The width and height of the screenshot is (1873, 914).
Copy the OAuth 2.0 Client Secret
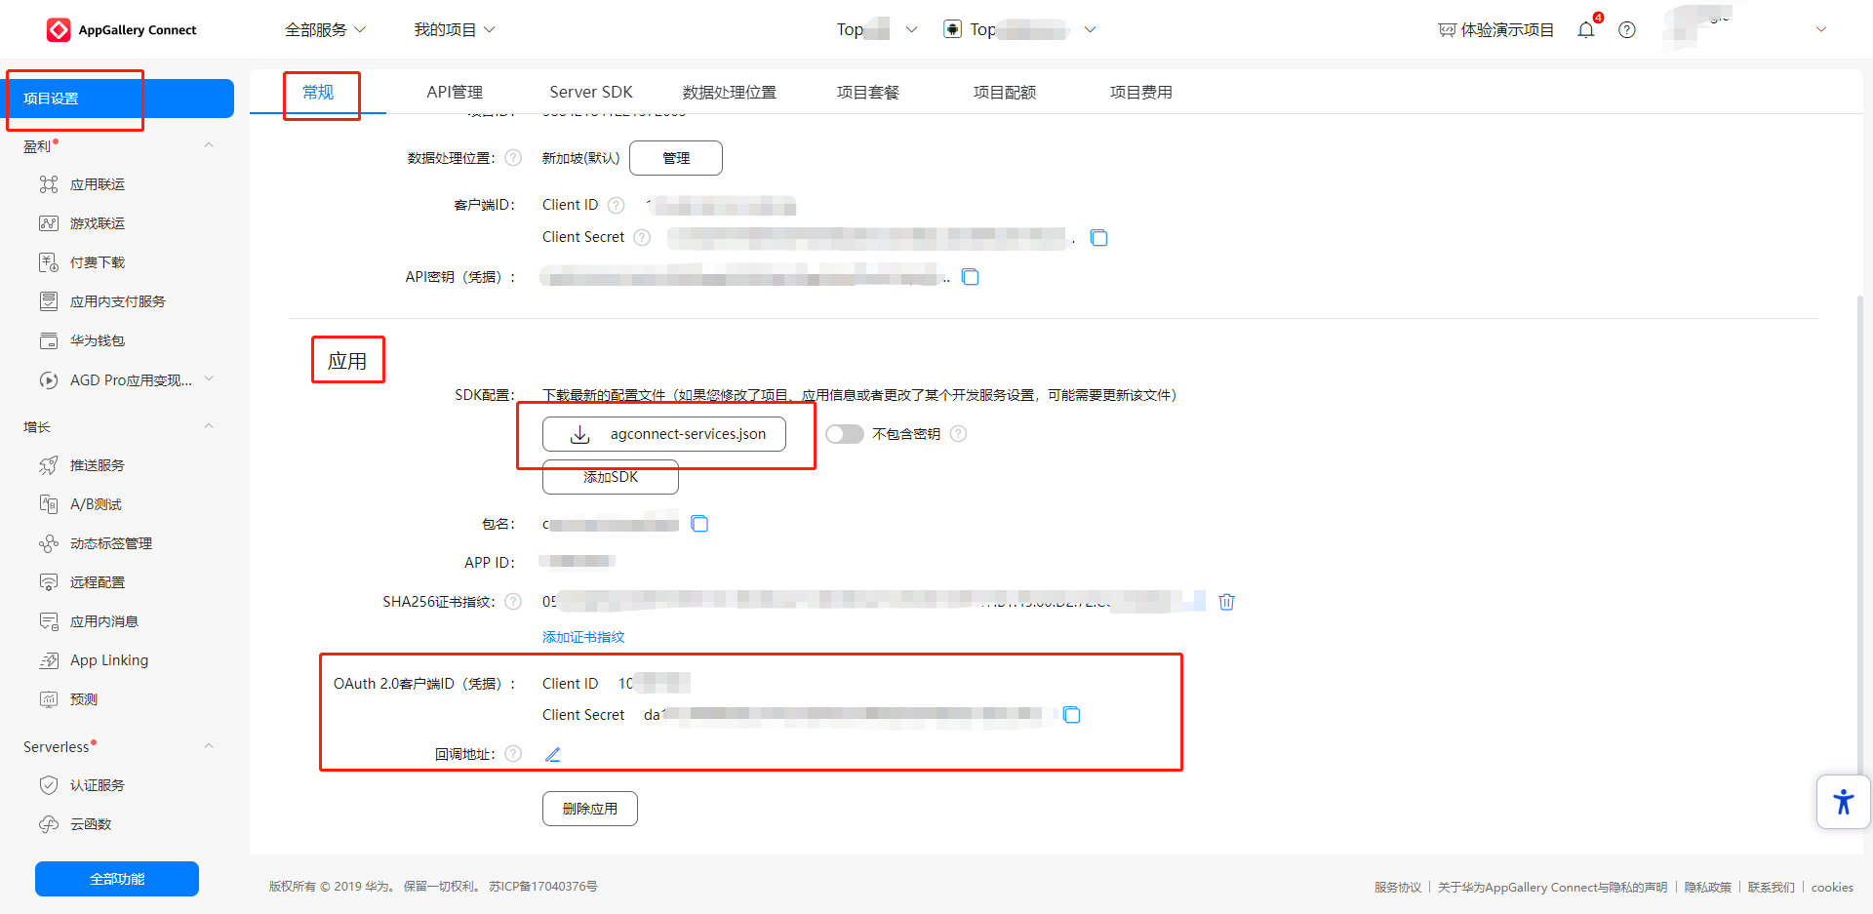coord(1072,715)
